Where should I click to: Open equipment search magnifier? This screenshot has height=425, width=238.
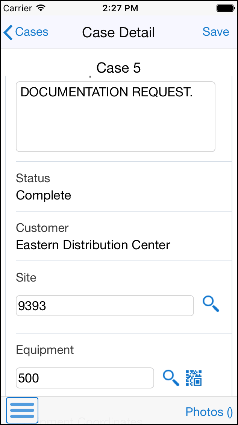coord(171,378)
